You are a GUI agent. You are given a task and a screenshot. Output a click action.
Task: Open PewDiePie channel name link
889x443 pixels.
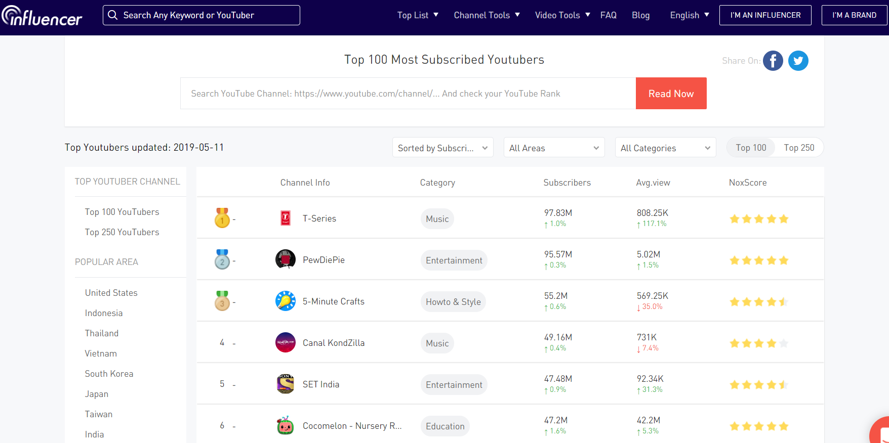[x=324, y=260]
